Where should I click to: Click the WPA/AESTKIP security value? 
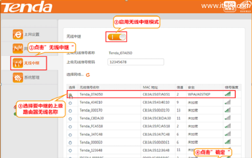pyautogui.click(x=199, y=94)
